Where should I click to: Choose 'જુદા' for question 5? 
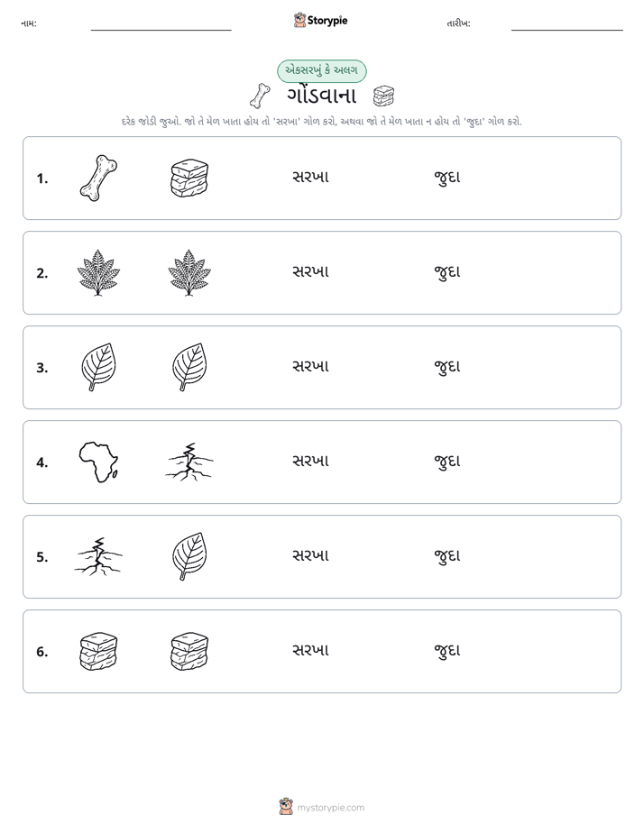point(446,555)
